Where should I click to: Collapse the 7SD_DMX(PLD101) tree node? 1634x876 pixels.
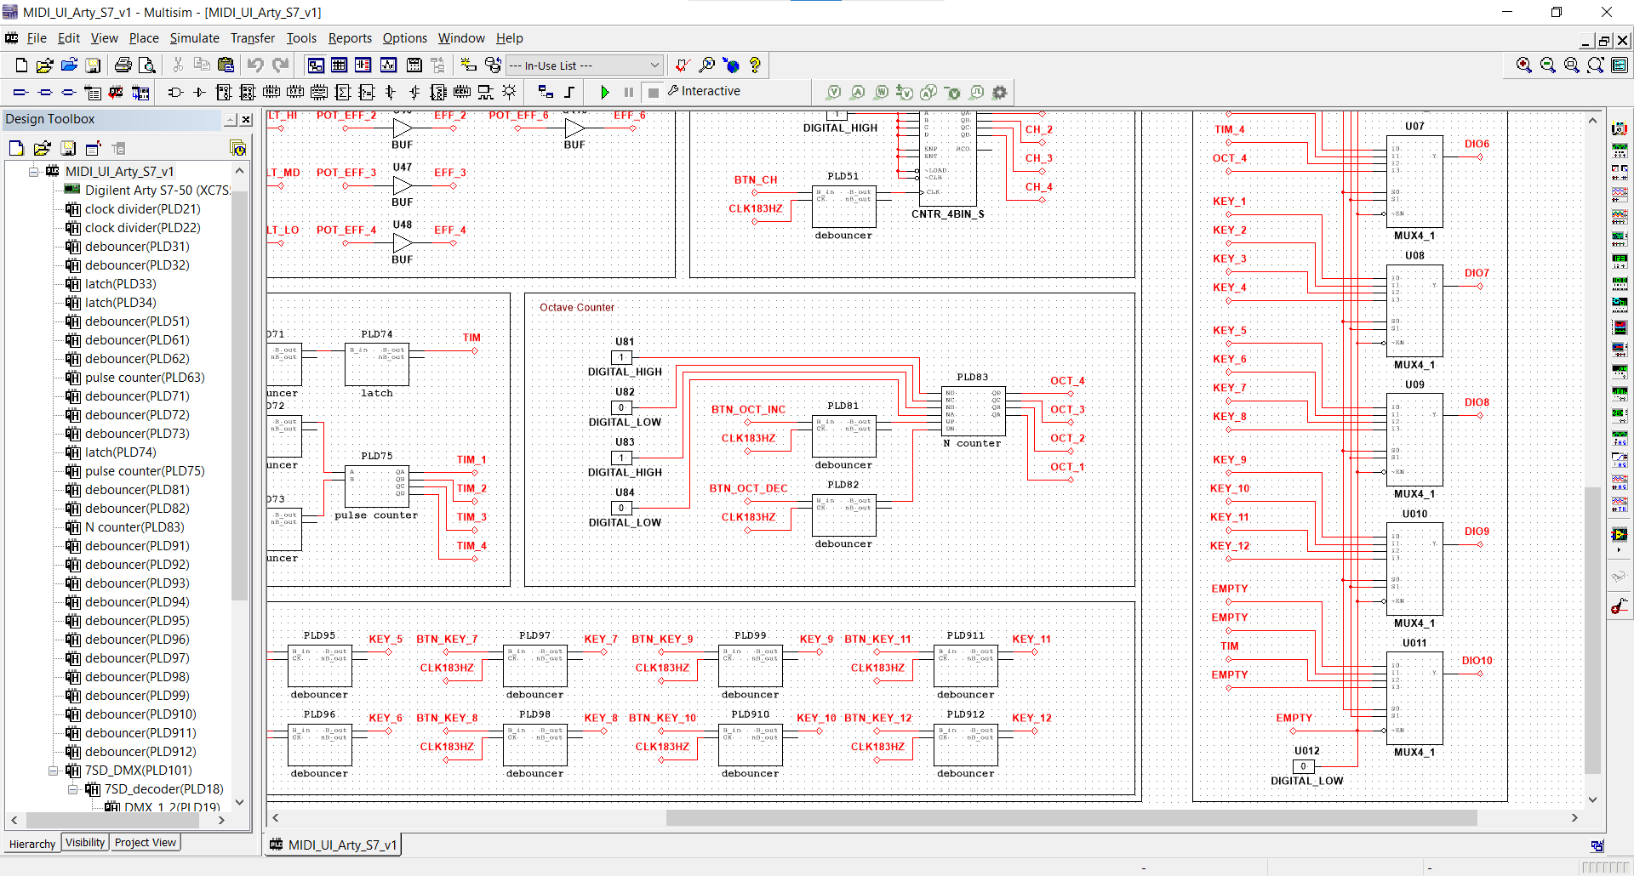pos(53,771)
